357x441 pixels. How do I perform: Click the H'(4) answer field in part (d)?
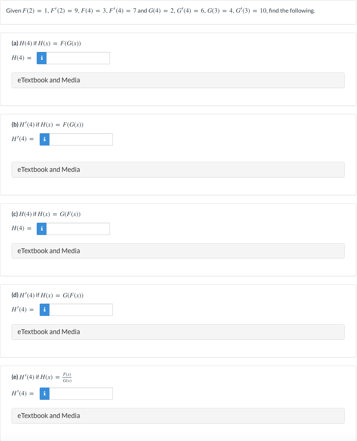click(x=81, y=310)
